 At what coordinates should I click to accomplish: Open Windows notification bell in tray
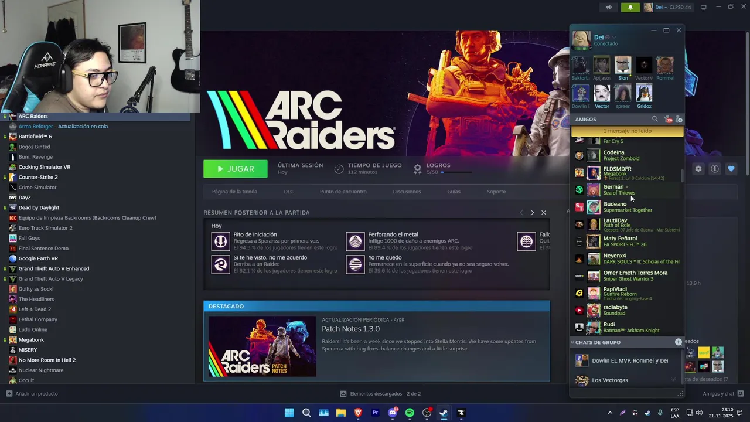point(740,413)
